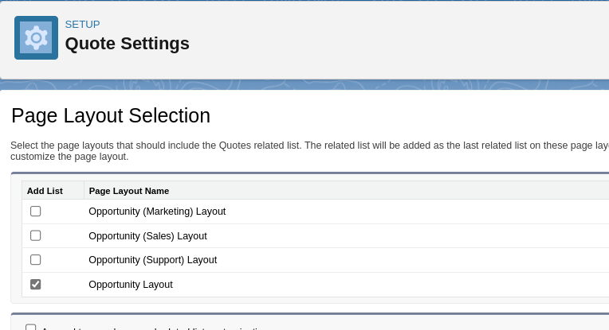
Task: Click empty space in the Opportunity Layout row
Action: [x=399, y=285]
